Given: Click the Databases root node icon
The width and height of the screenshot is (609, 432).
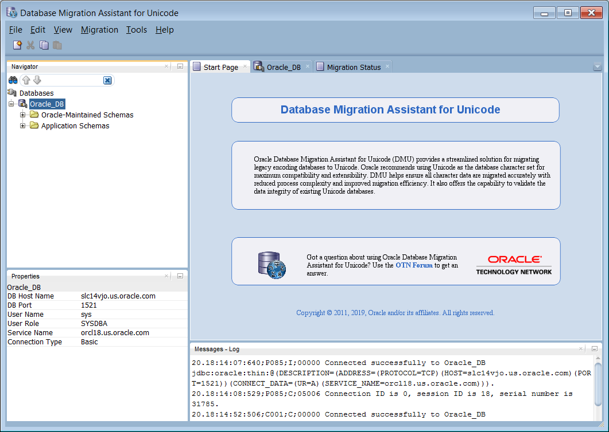Looking at the screenshot, I should coord(12,93).
